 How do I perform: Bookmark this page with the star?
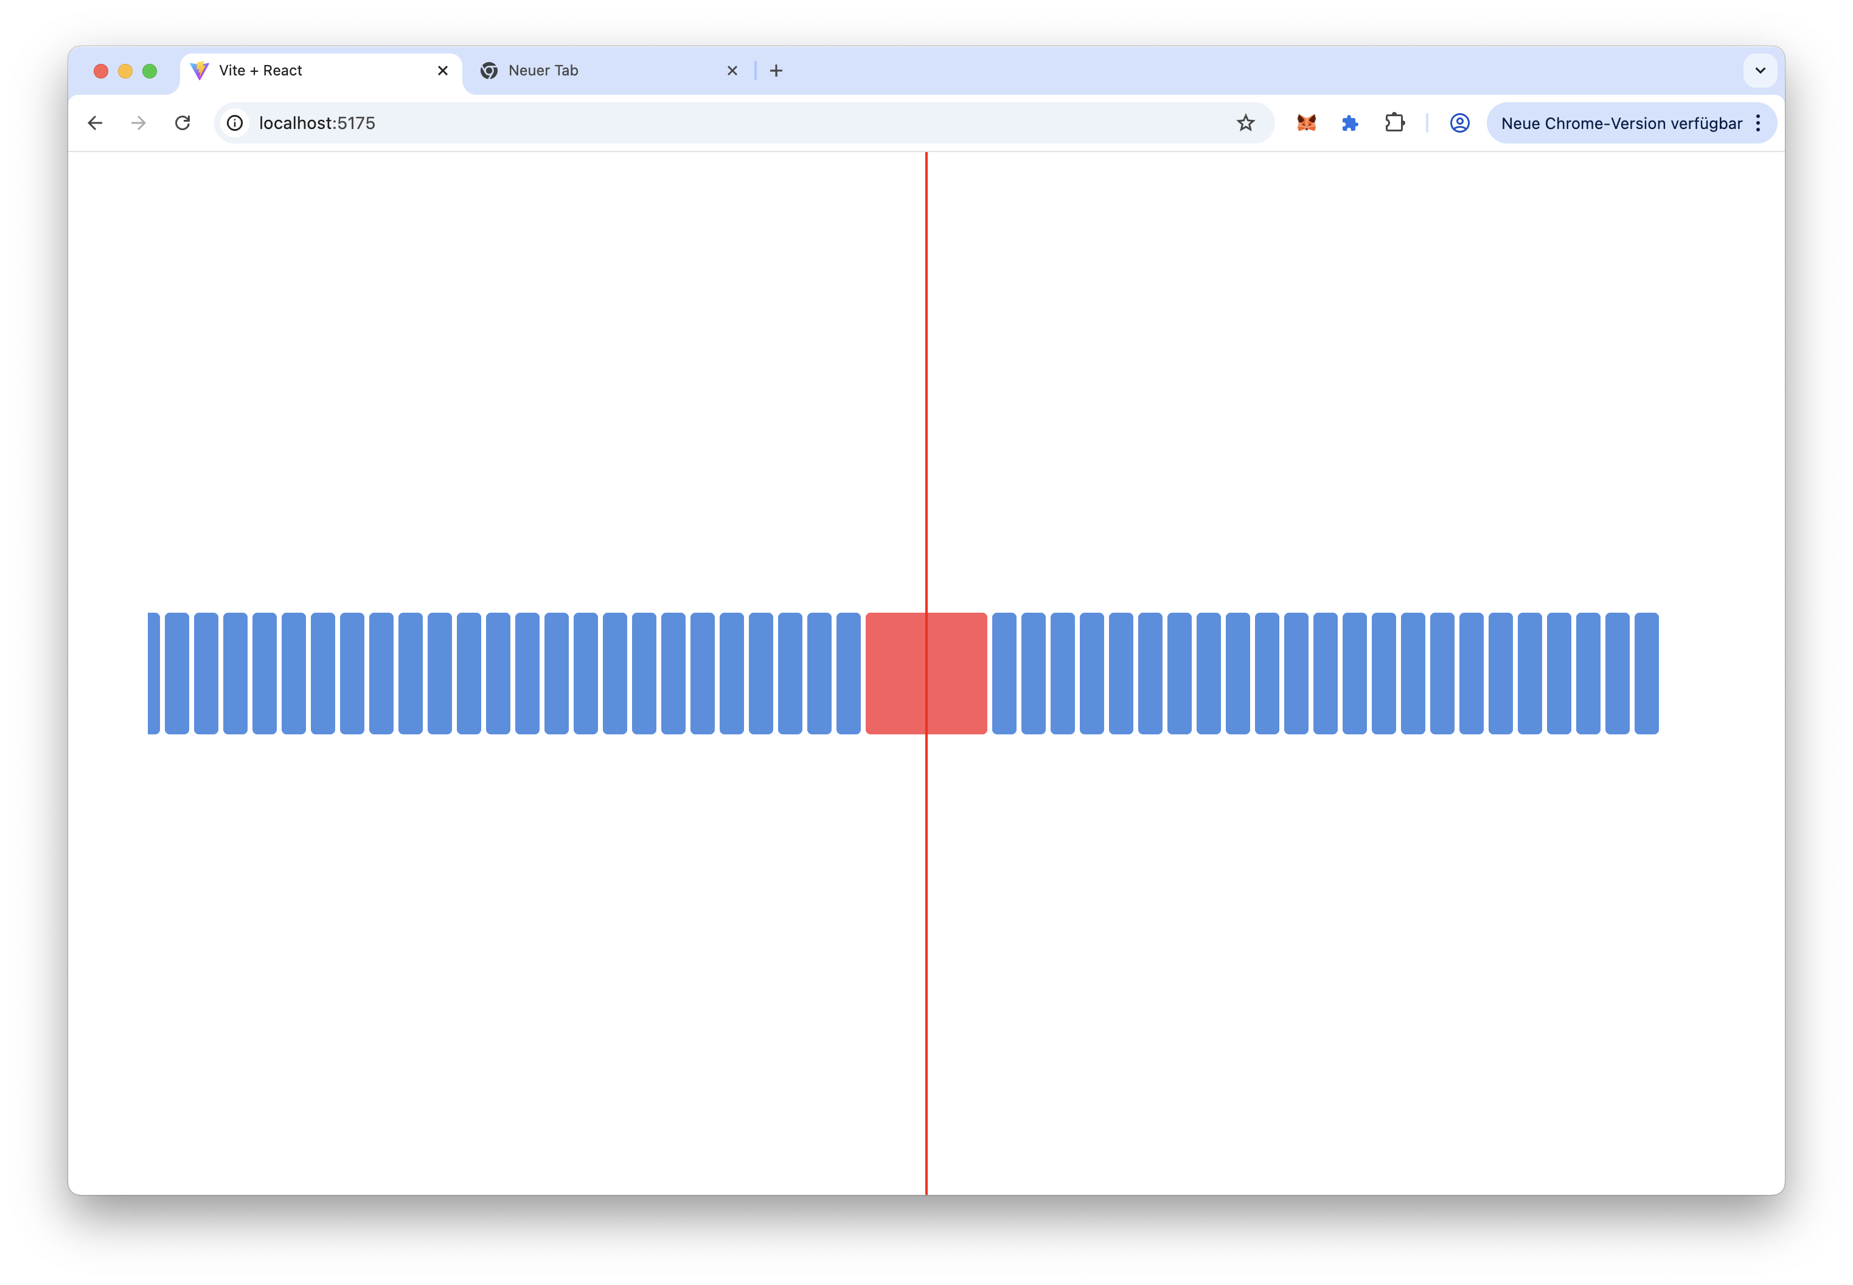click(x=1245, y=123)
